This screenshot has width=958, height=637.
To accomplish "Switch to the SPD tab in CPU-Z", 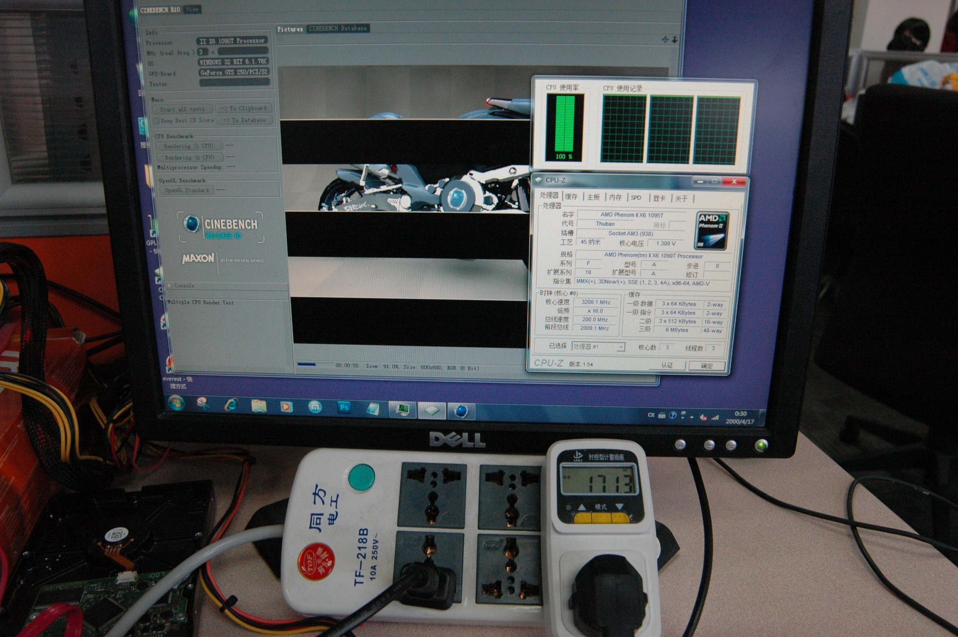I will pos(636,197).
